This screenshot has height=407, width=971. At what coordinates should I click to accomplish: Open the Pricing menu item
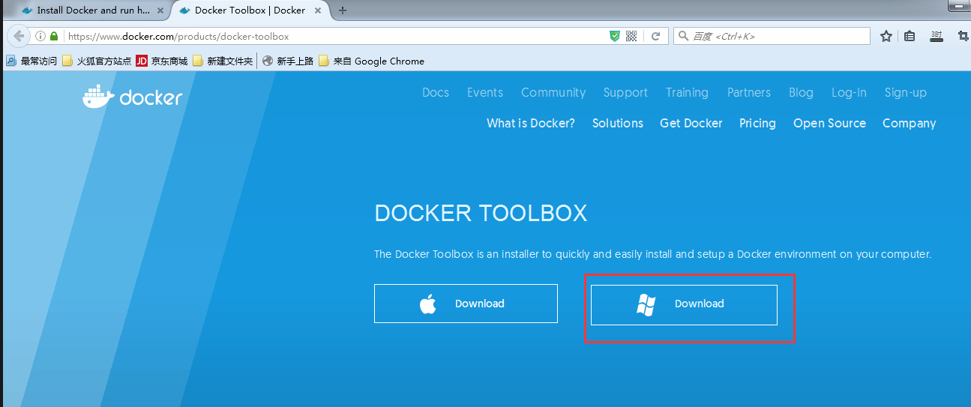coord(757,124)
